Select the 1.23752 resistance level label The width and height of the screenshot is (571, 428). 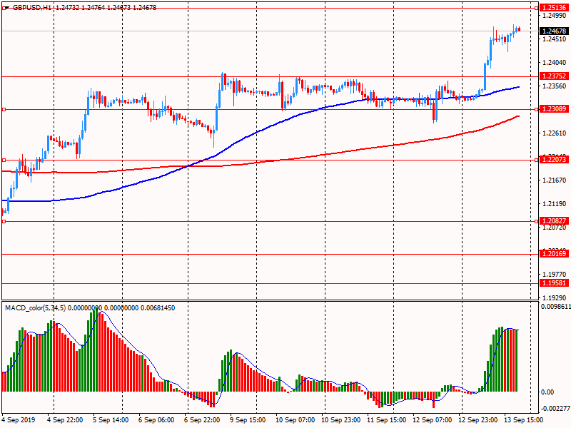[x=555, y=76]
